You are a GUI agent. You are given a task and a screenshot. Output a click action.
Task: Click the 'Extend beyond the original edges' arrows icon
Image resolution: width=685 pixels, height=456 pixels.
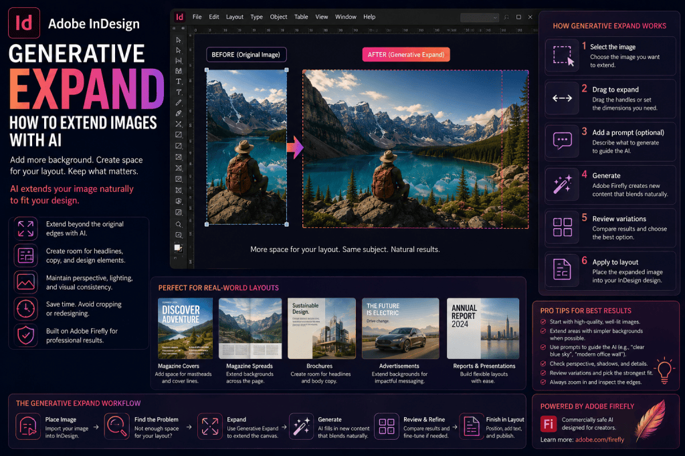[x=26, y=229]
